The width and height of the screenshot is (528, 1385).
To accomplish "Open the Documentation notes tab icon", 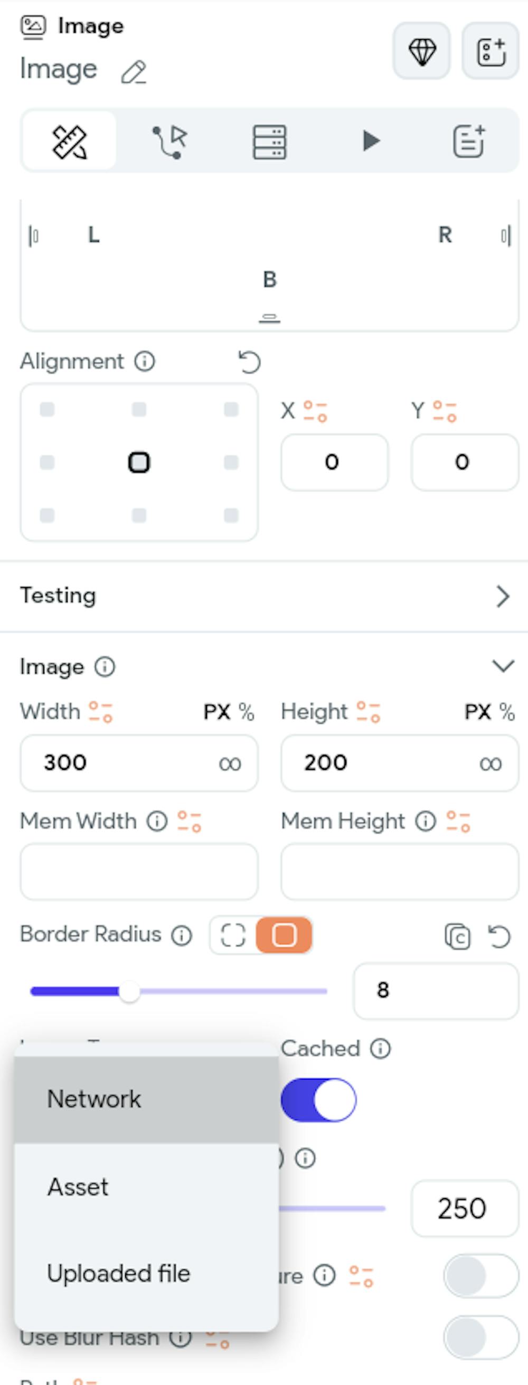I will [469, 141].
